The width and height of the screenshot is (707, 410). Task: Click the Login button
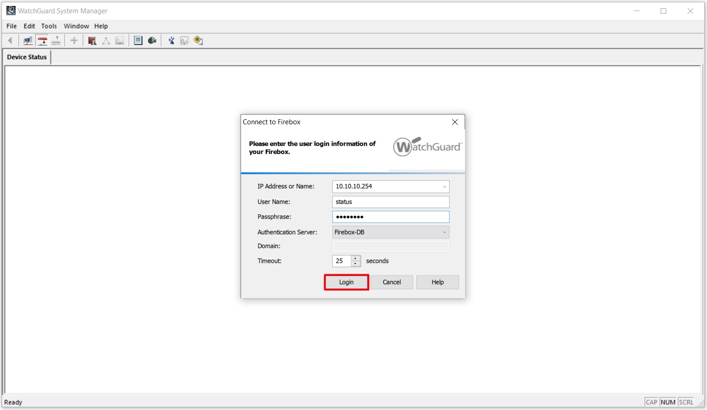point(346,282)
